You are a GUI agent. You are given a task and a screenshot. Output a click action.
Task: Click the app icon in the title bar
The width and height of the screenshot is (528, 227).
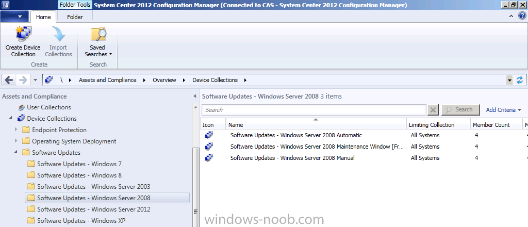coord(5,5)
